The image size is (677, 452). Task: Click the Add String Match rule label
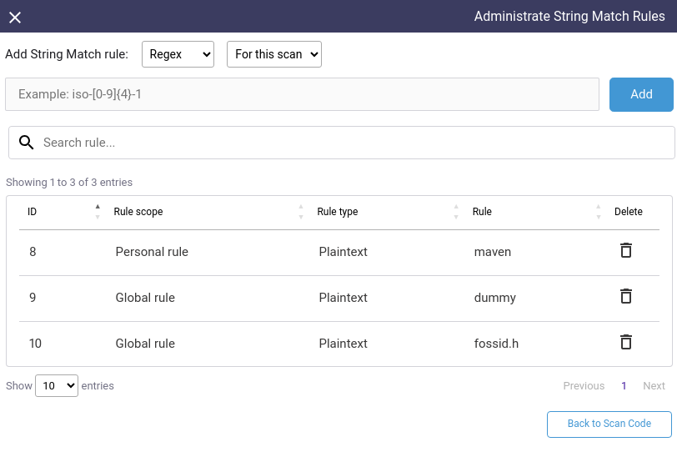67,54
